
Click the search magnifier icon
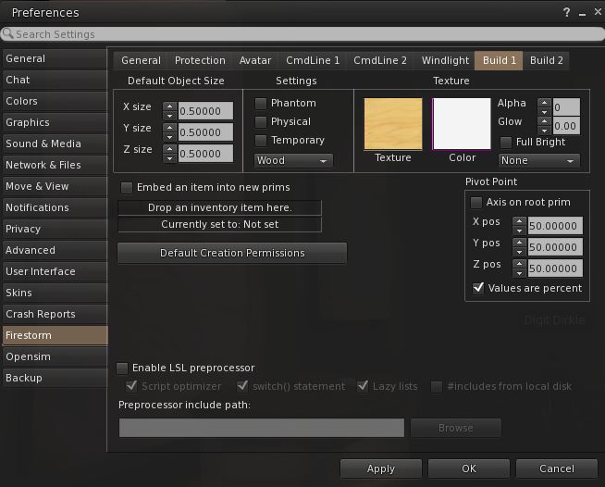click(7, 33)
